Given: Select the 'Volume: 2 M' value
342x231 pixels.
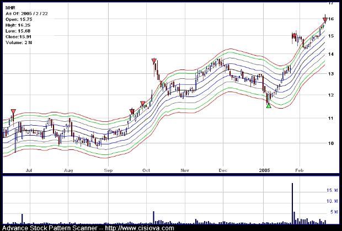Looking at the screenshot, I should click(x=19, y=42).
